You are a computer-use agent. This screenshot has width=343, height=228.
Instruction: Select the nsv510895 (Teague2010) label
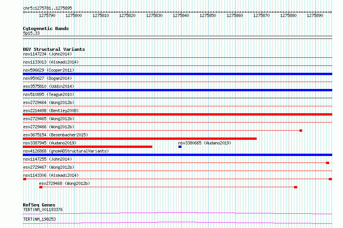point(49,94)
